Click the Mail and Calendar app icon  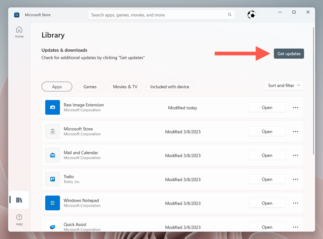tap(52, 155)
